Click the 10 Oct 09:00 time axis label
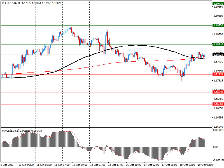The height and width of the screenshot is (168, 224). coord(26,165)
